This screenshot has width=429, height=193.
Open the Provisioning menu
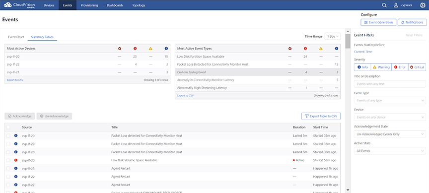pyautogui.click(x=89, y=5)
